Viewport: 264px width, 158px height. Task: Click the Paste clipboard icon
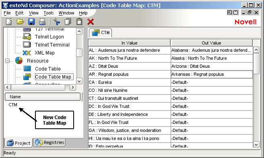(x=79, y=22)
